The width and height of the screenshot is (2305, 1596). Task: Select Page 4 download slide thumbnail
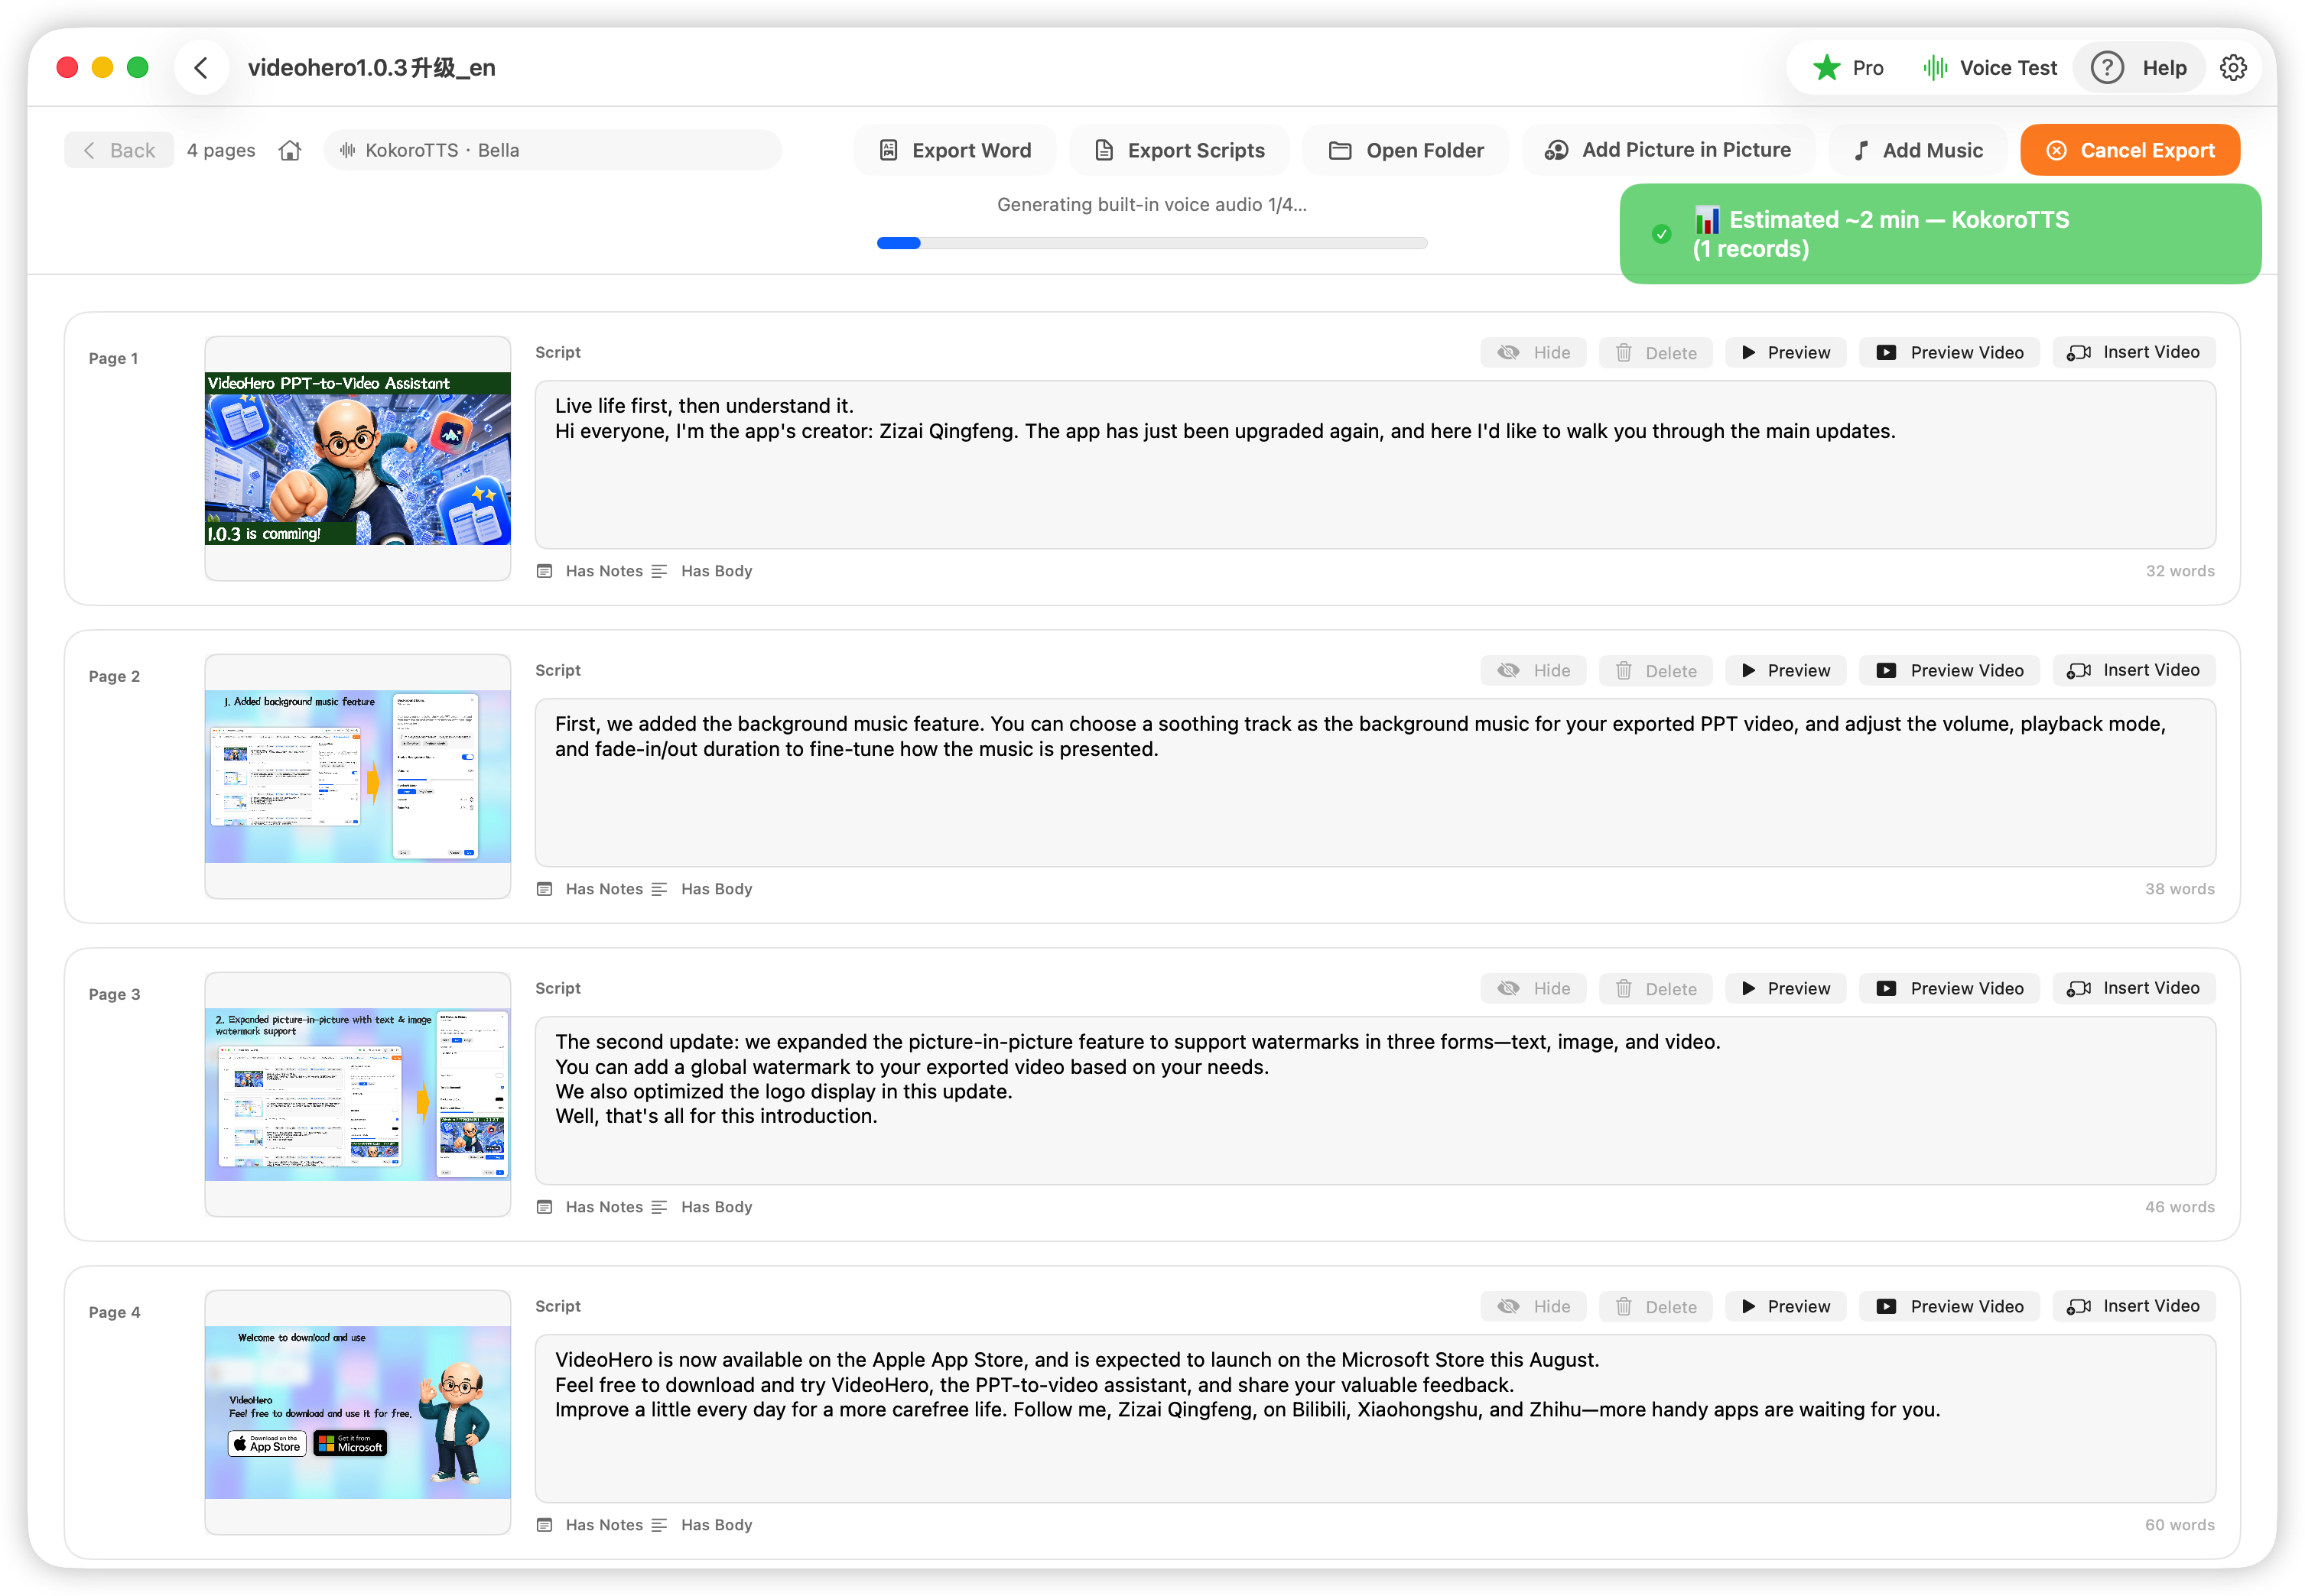pyautogui.click(x=358, y=1412)
